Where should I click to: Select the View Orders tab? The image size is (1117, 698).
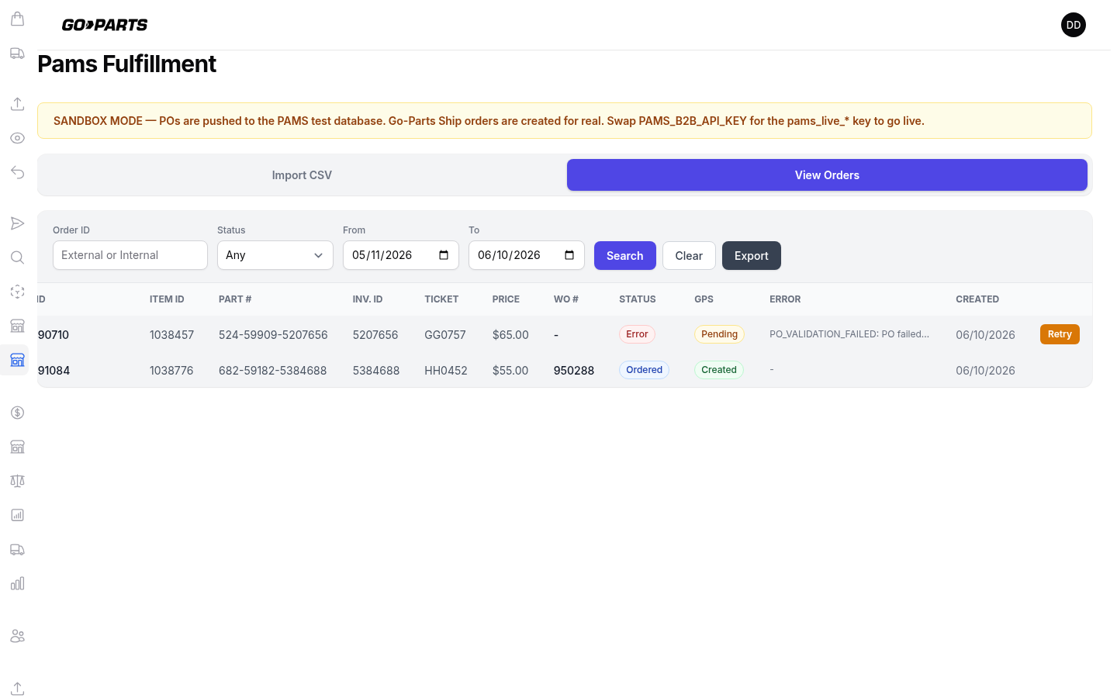(x=827, y=175)
